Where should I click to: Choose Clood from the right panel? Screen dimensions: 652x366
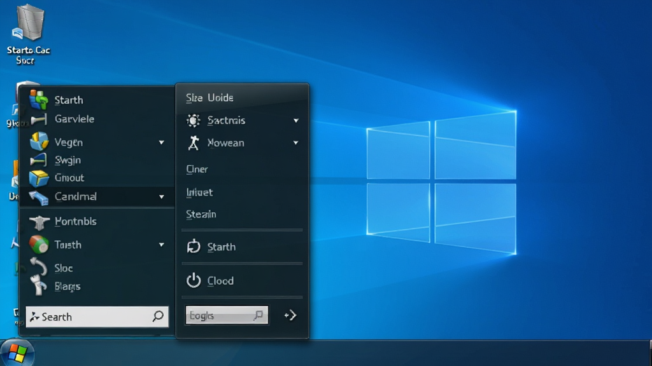coord(220,281)
